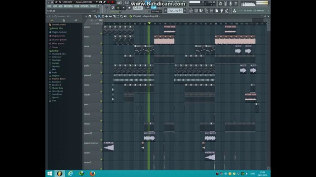The height and width of the screenshot is (177, 316).
Task: Open the playlist menu arrow beside the magnet
Action: (86, 16)
